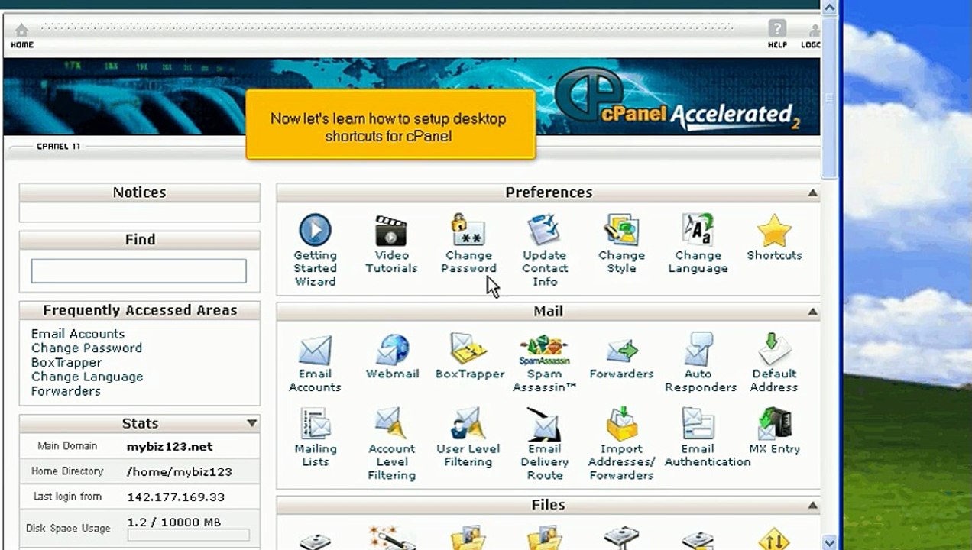Click the scrollbar up arrow
972x550 pixels.
point(830,7)
